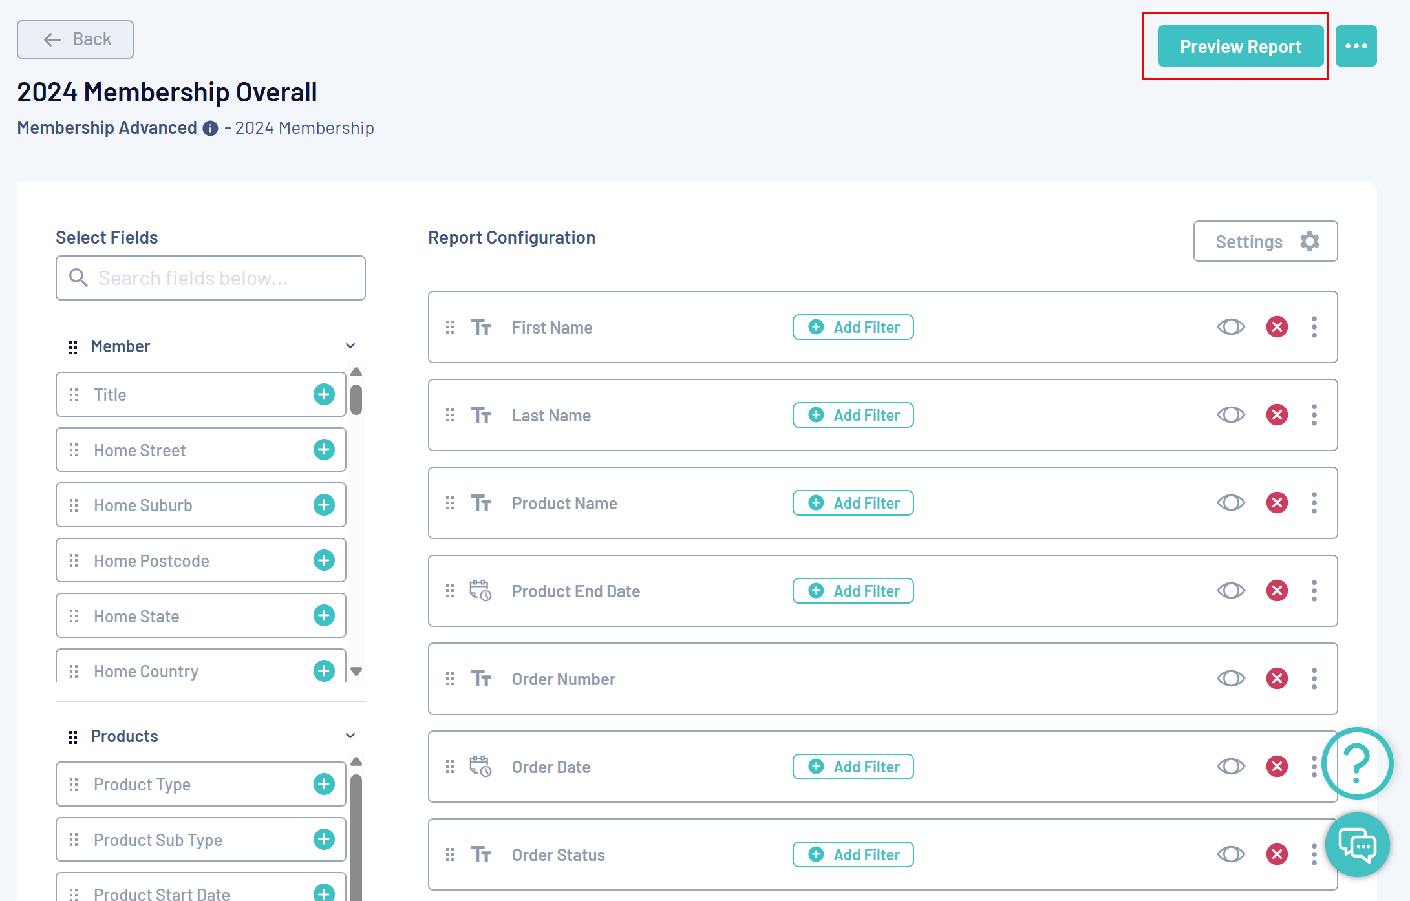1410x901 pixels.
Task: Add the Home Postcode field
Action: pos(324,560)
